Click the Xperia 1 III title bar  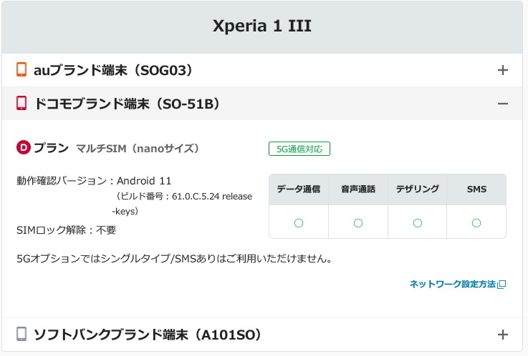tap(262, 26)
